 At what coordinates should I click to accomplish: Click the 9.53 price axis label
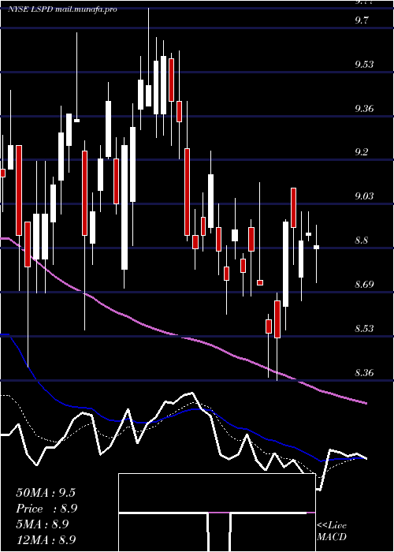click(364, 65)
